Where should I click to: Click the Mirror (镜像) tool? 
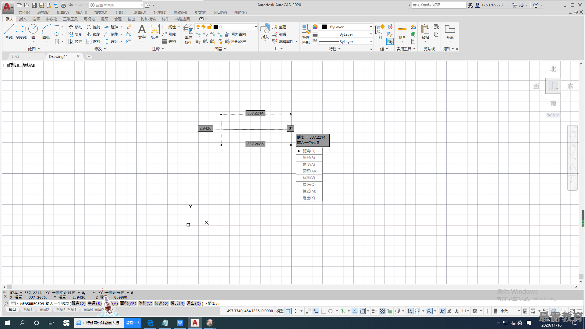(93, 34)
